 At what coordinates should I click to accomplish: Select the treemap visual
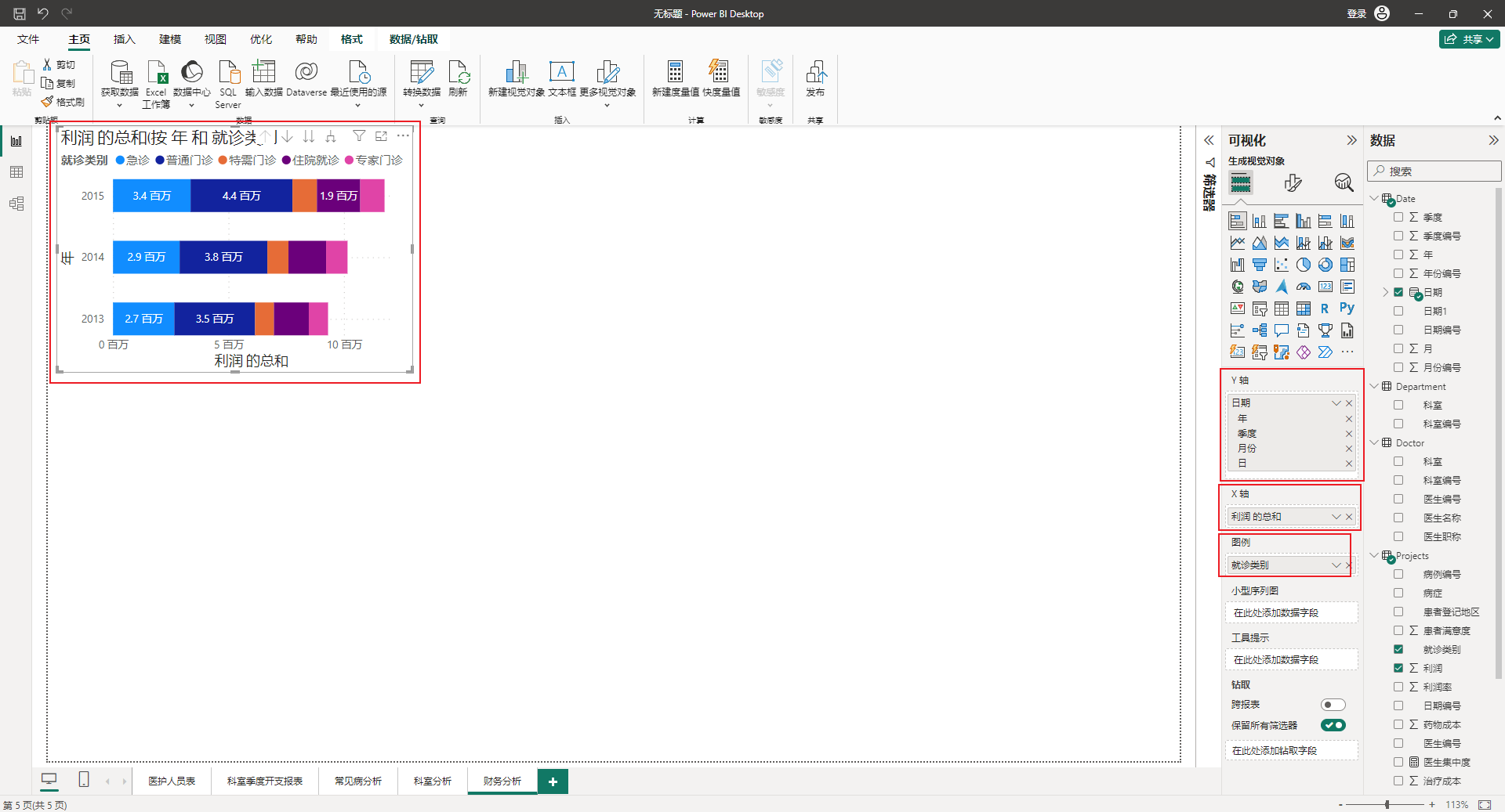(x=1347, y=265)
